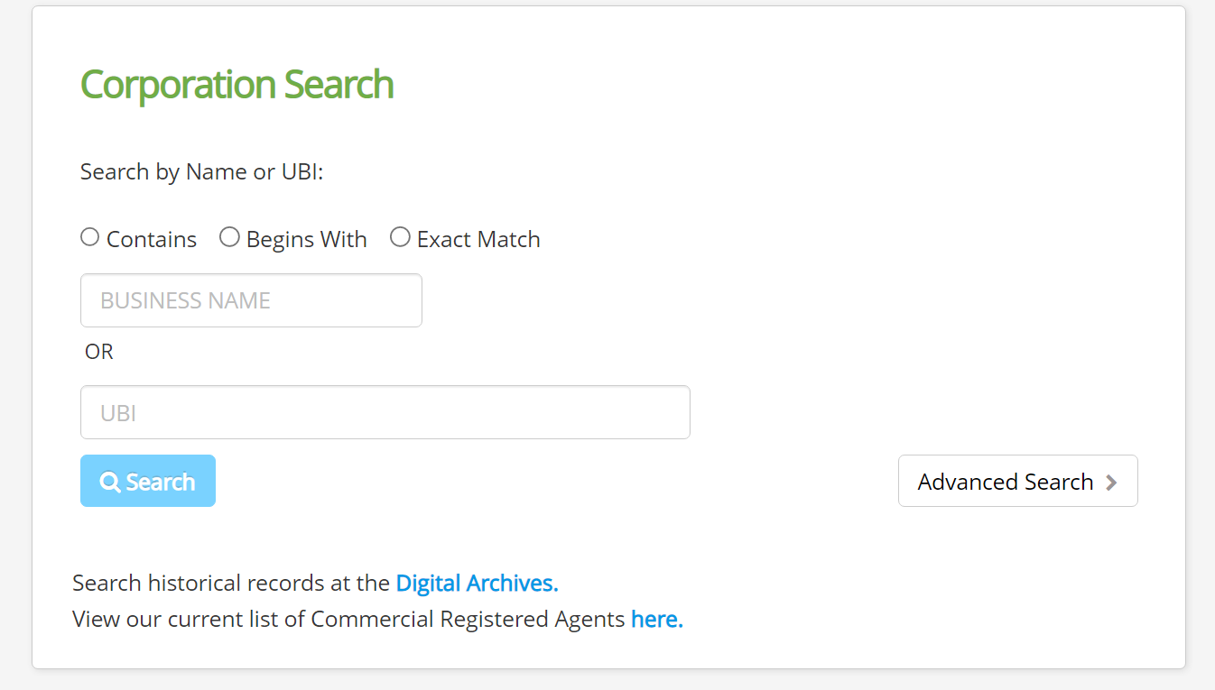Select the Begins With radio button
The image size is (1215, 690).
click(x=229, y=237)
